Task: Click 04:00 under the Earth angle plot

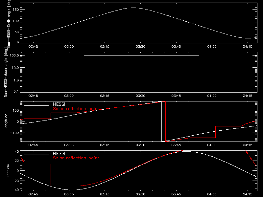Action: click(x=212, y=47)
